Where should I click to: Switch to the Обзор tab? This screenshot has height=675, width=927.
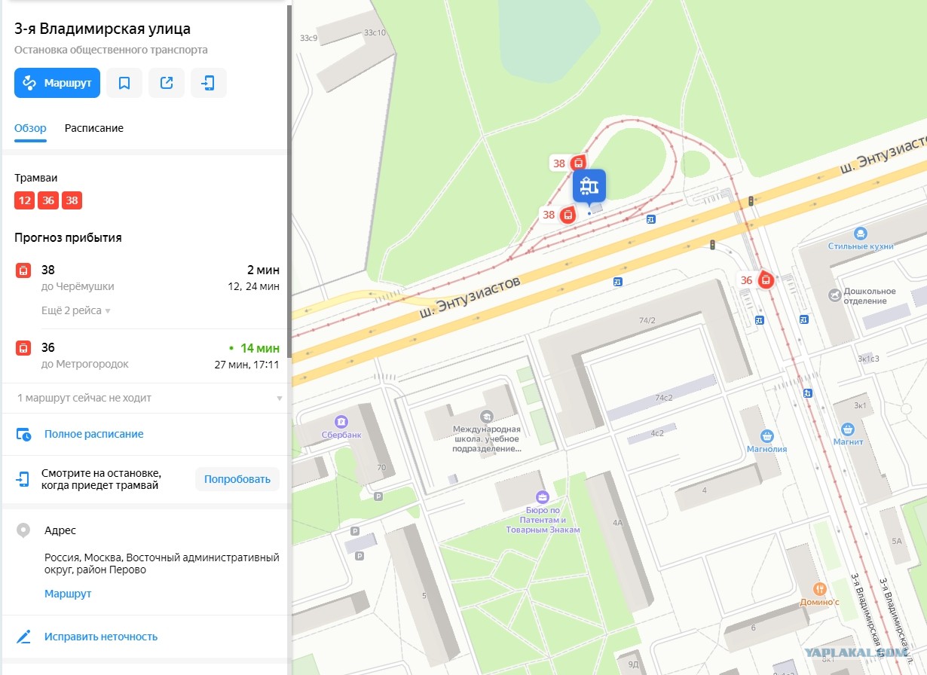pyautogui.click(x=30, y=128)
